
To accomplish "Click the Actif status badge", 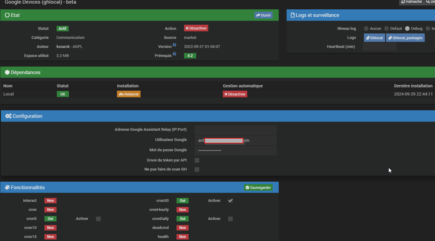I will tap(63, 29).
